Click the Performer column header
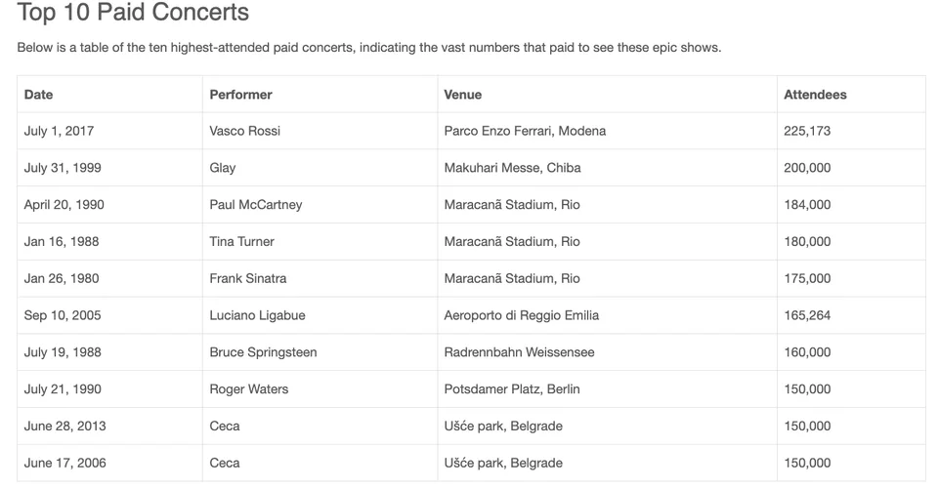Viewport: 939px width, 488px height. (x=240, y=95)
